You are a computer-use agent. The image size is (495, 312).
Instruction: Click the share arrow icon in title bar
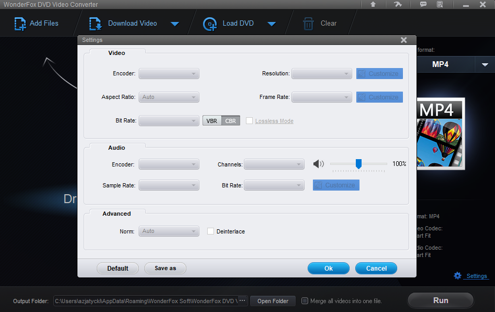(x=398, y=4)
